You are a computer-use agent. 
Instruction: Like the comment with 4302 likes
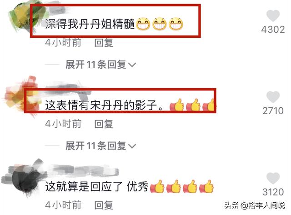pos(273,16)
